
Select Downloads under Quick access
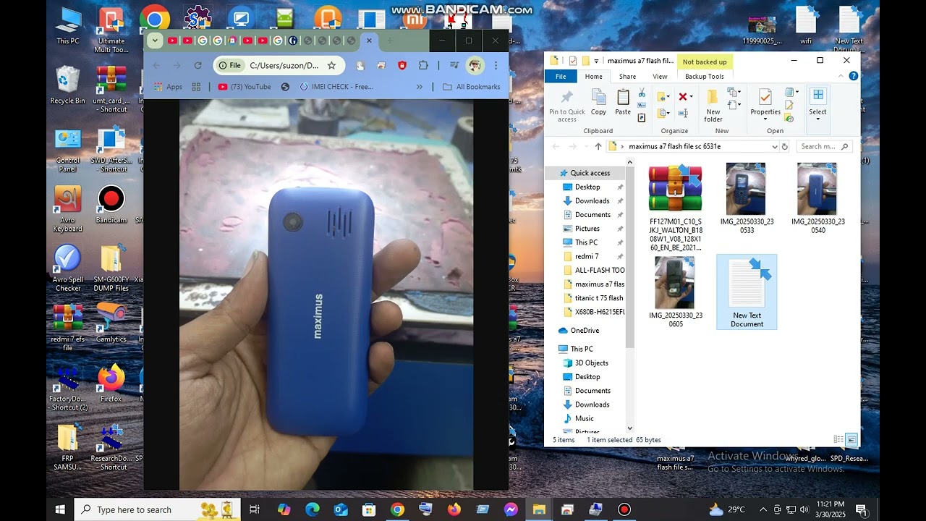[x=592, y=200]
